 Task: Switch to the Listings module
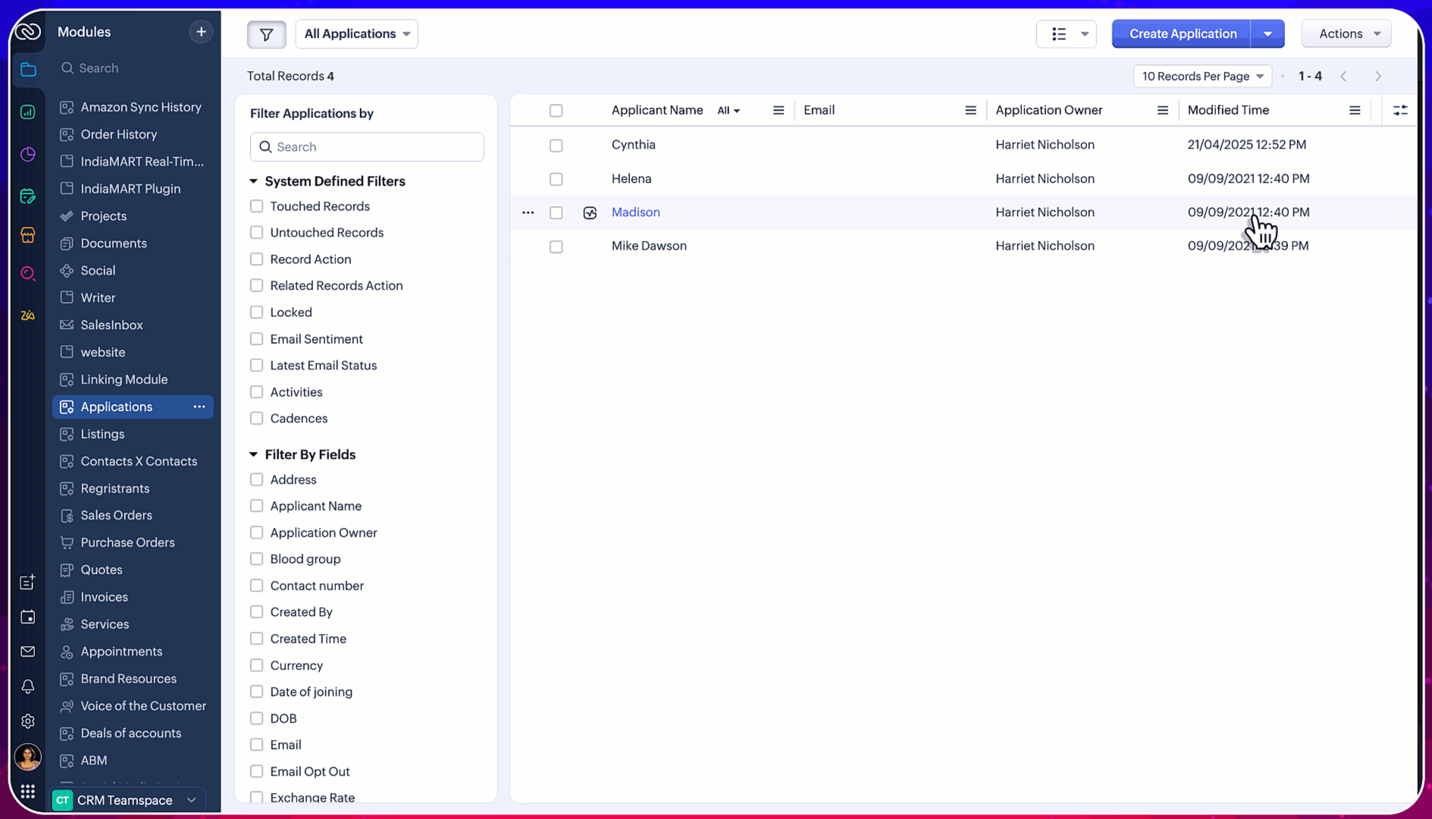[102, 434]
